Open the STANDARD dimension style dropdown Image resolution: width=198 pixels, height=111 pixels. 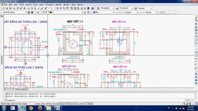[x=132, y=8]
